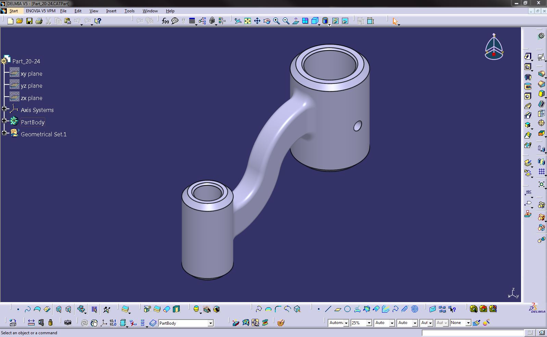The image size is (547, 337).
Task: Click the Circle tool in bottom toolbar
Action: coord(347,309)
